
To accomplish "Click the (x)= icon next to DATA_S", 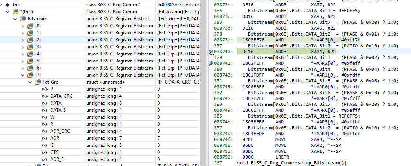I will 45,110.
